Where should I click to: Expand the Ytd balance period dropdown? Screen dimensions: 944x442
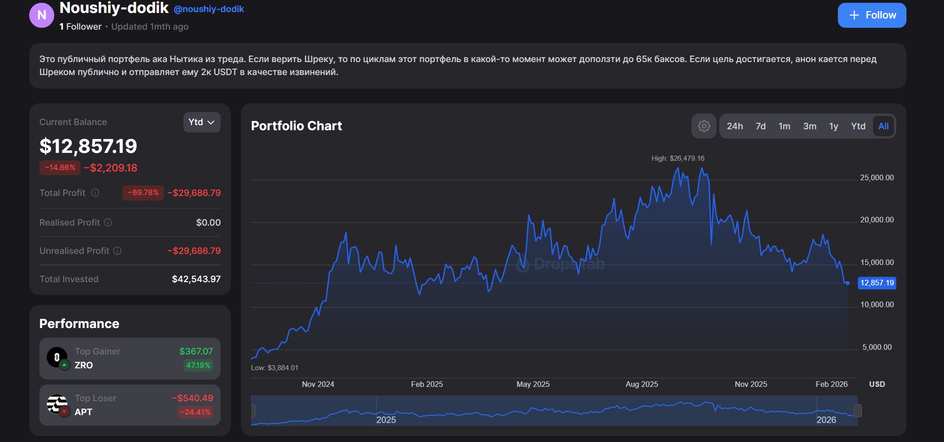point(202,122)
